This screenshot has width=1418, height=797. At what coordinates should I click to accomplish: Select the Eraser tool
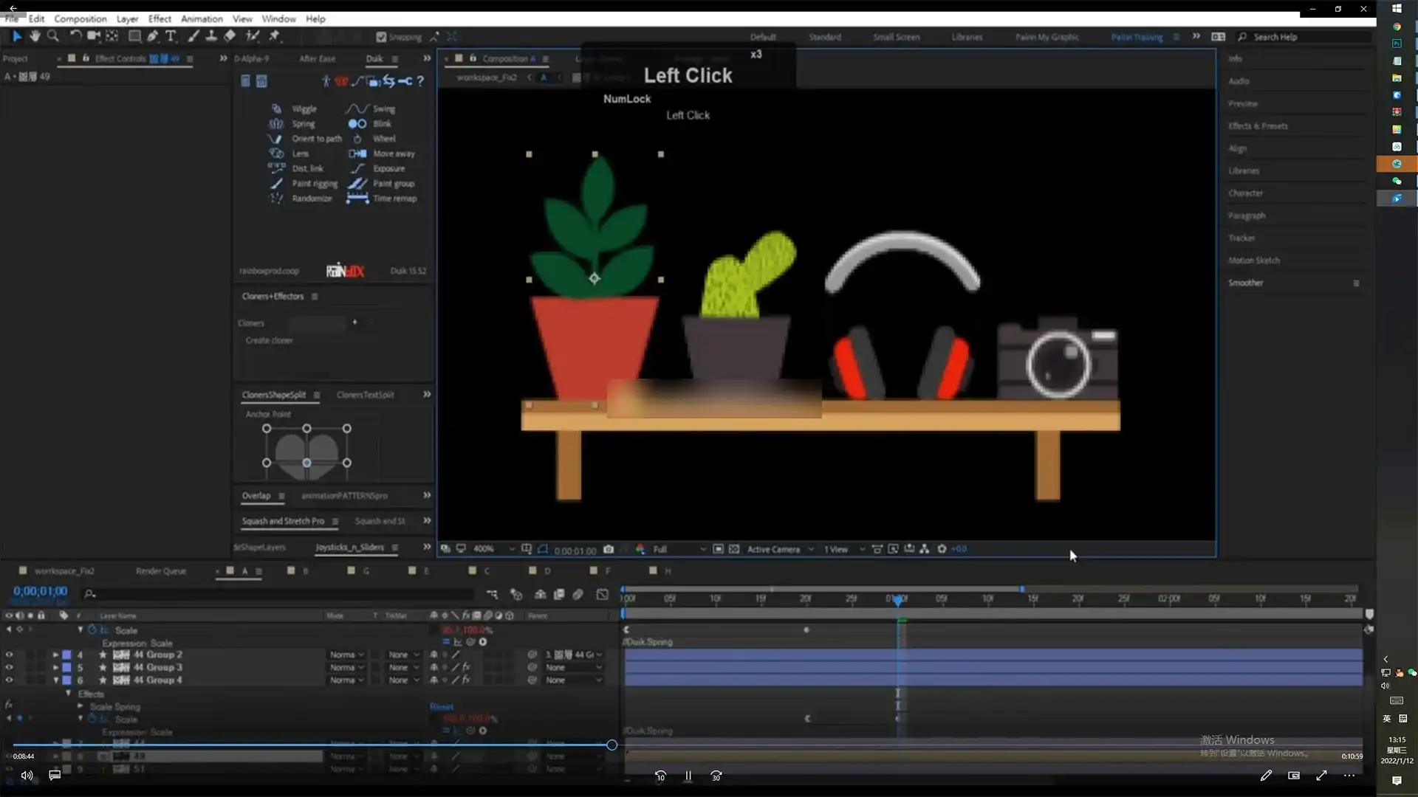230,35
